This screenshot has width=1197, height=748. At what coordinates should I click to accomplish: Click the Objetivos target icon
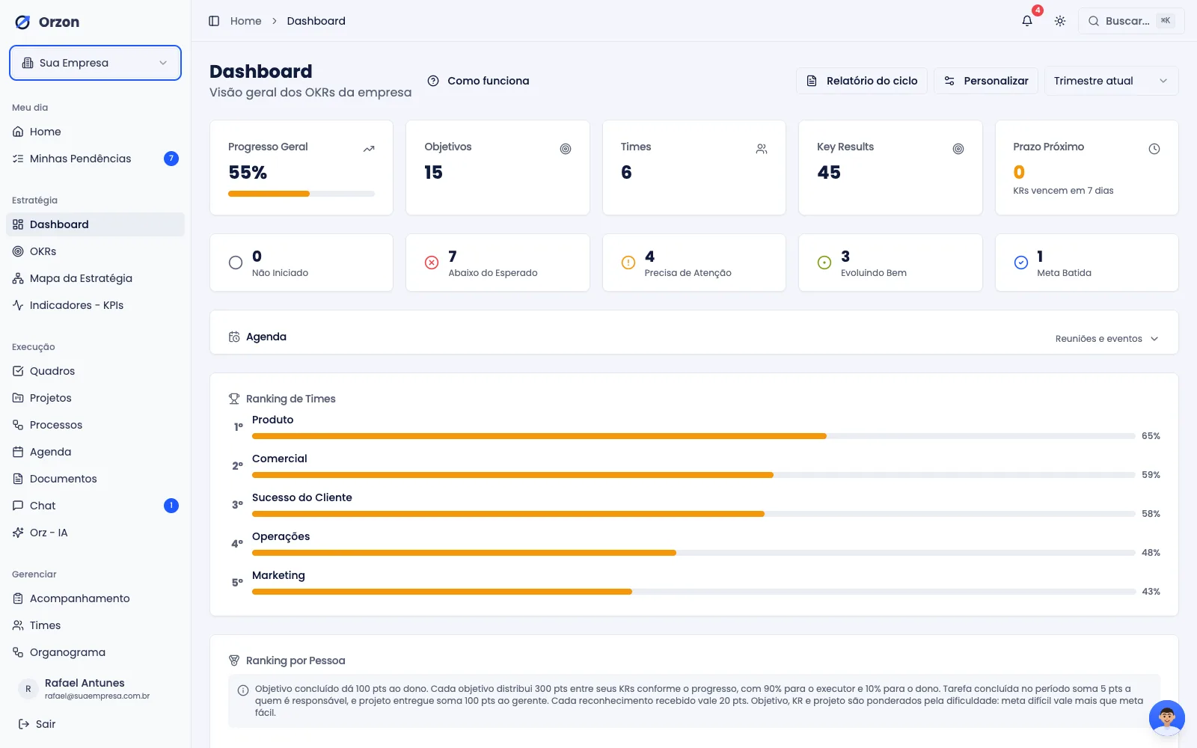566,149
